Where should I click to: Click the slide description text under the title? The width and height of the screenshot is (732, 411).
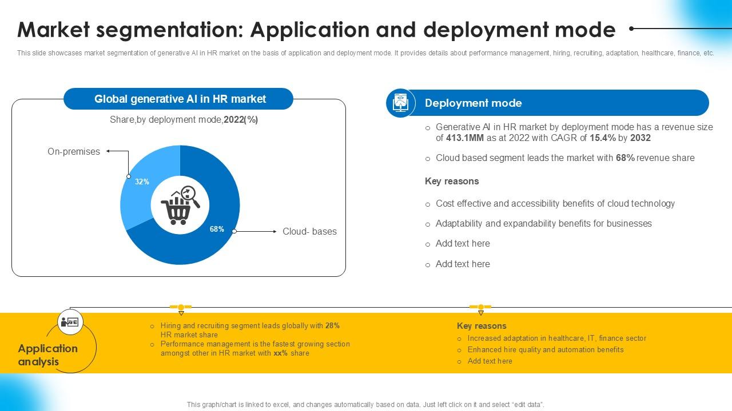click(365, 53)
